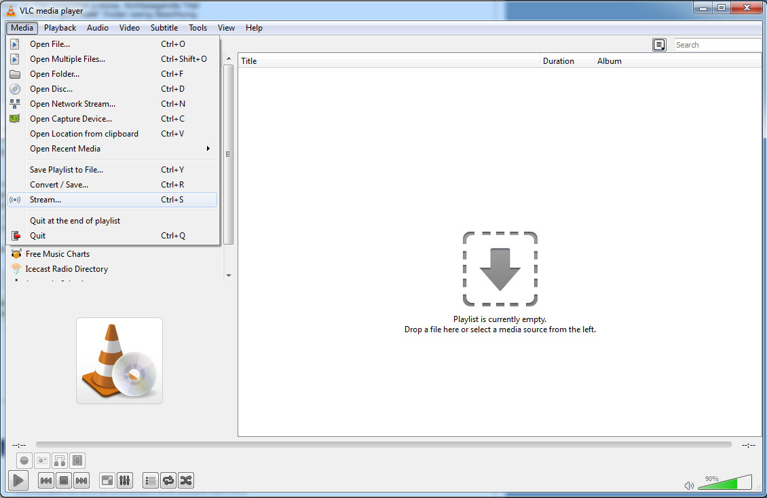The image size is (767, 498).
Task: Select Save Playlist to File
Action: point(112,169)
